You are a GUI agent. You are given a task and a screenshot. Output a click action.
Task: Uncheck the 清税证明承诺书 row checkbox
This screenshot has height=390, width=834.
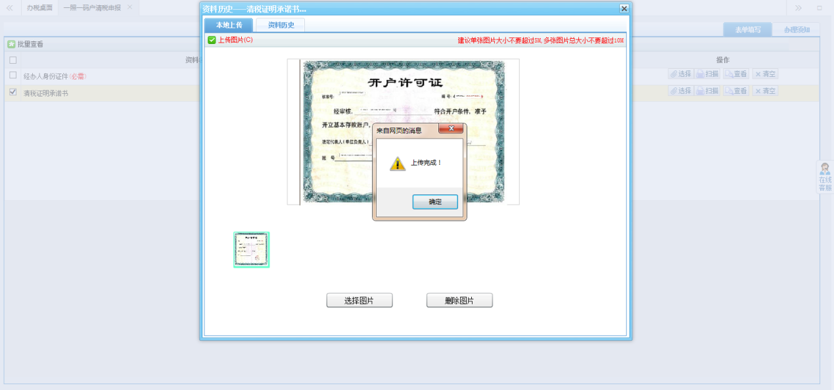12,92
